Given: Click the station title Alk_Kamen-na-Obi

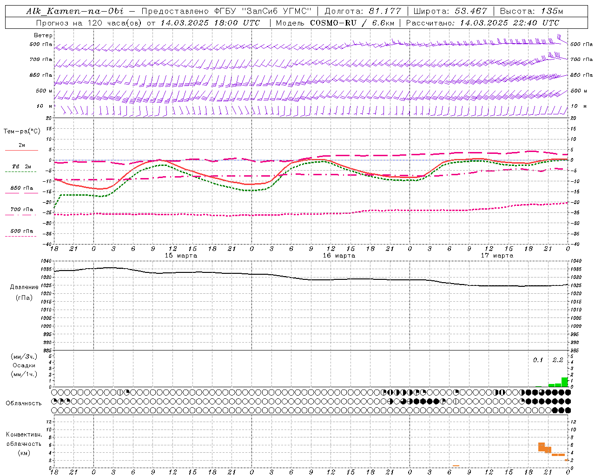Looking at the screenshot, I should click(75, 11).
